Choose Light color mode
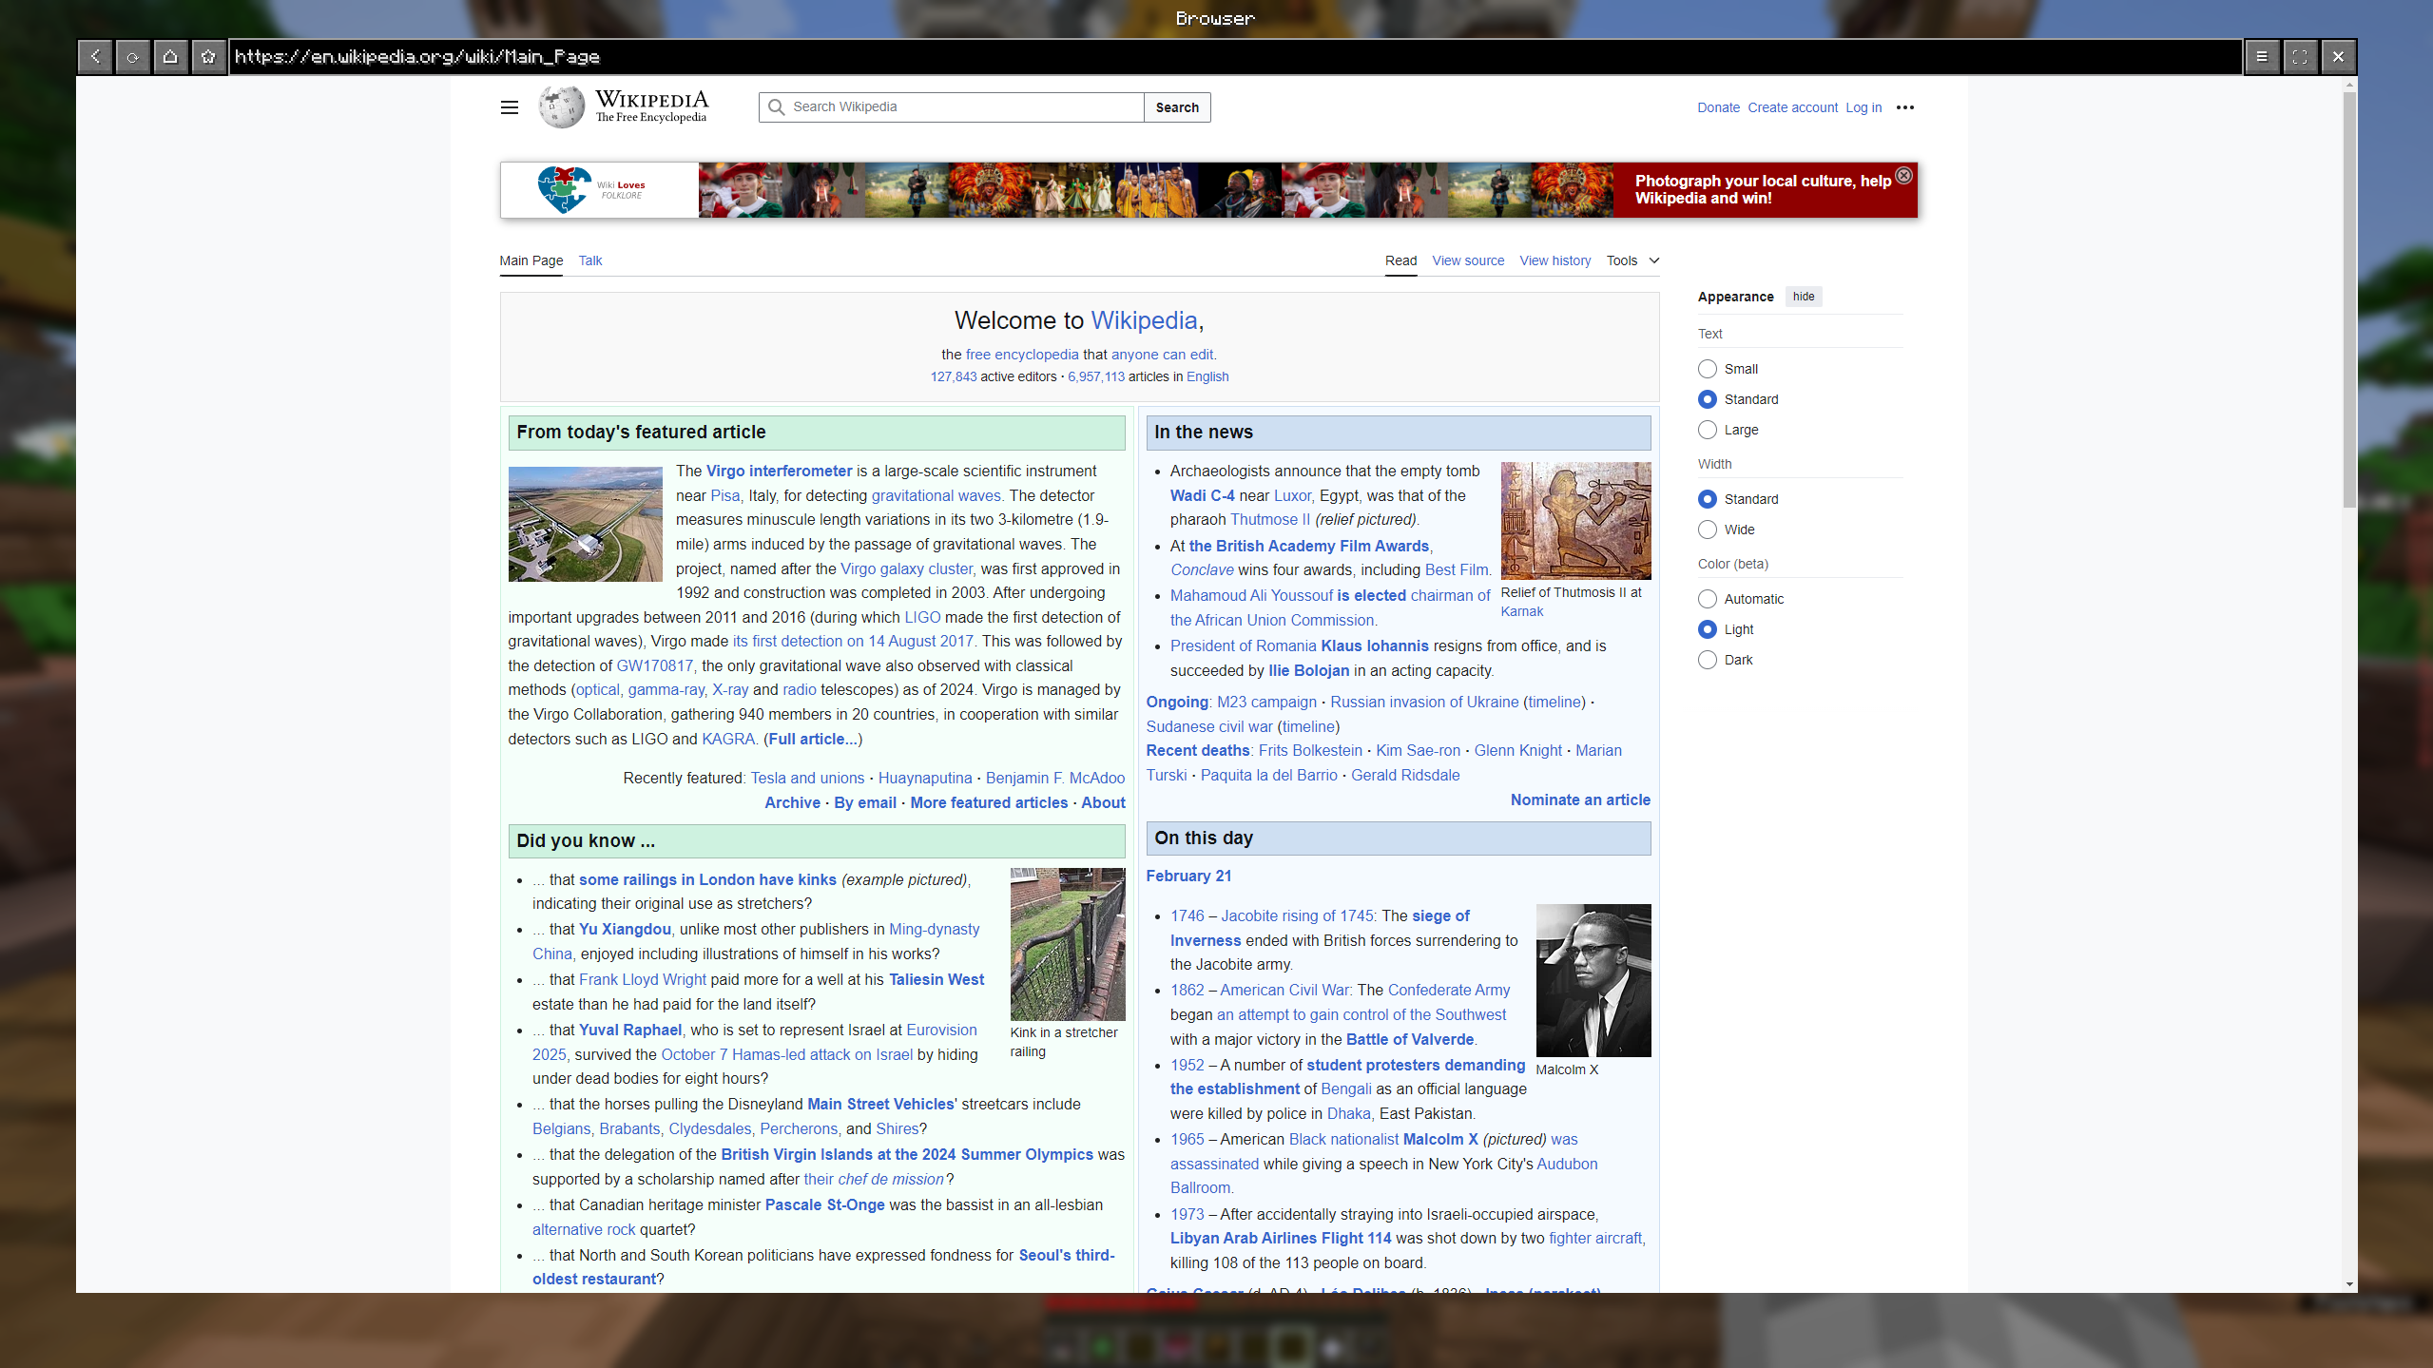The height and width of the screenshot is (1368, 2433). pos(1708,629)
